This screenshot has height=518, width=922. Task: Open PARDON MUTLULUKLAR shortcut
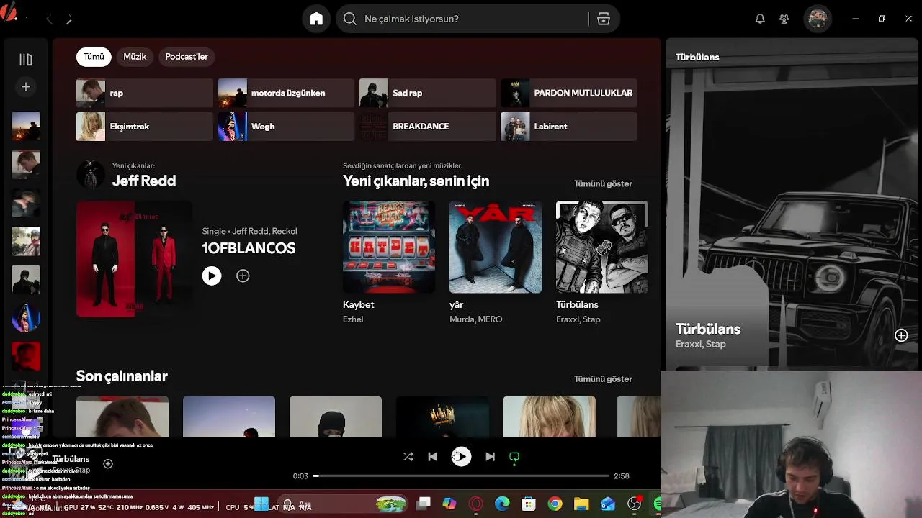point(569,93)
